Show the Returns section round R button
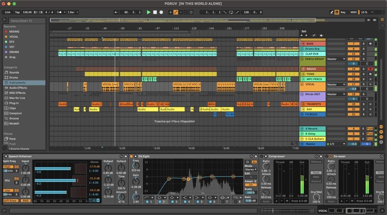387x215 pixels. [381, 132]
